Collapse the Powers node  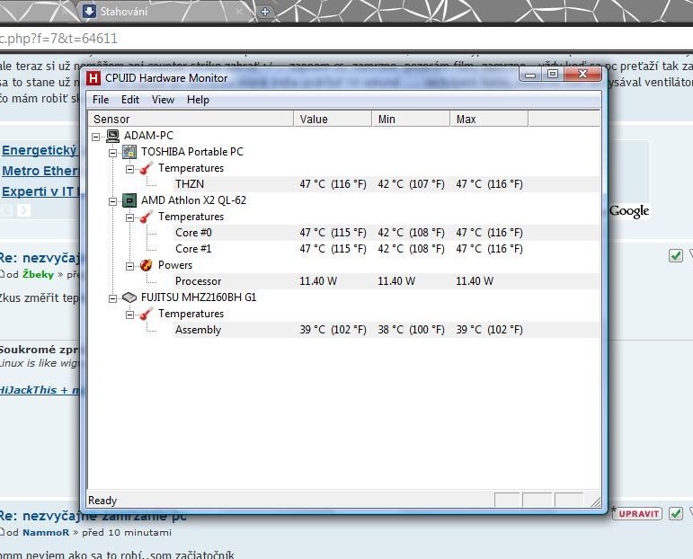click(130, 266)
